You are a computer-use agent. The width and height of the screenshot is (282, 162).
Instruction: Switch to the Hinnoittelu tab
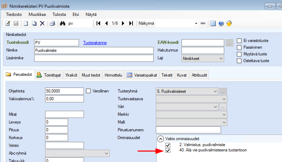click(114, 75)
